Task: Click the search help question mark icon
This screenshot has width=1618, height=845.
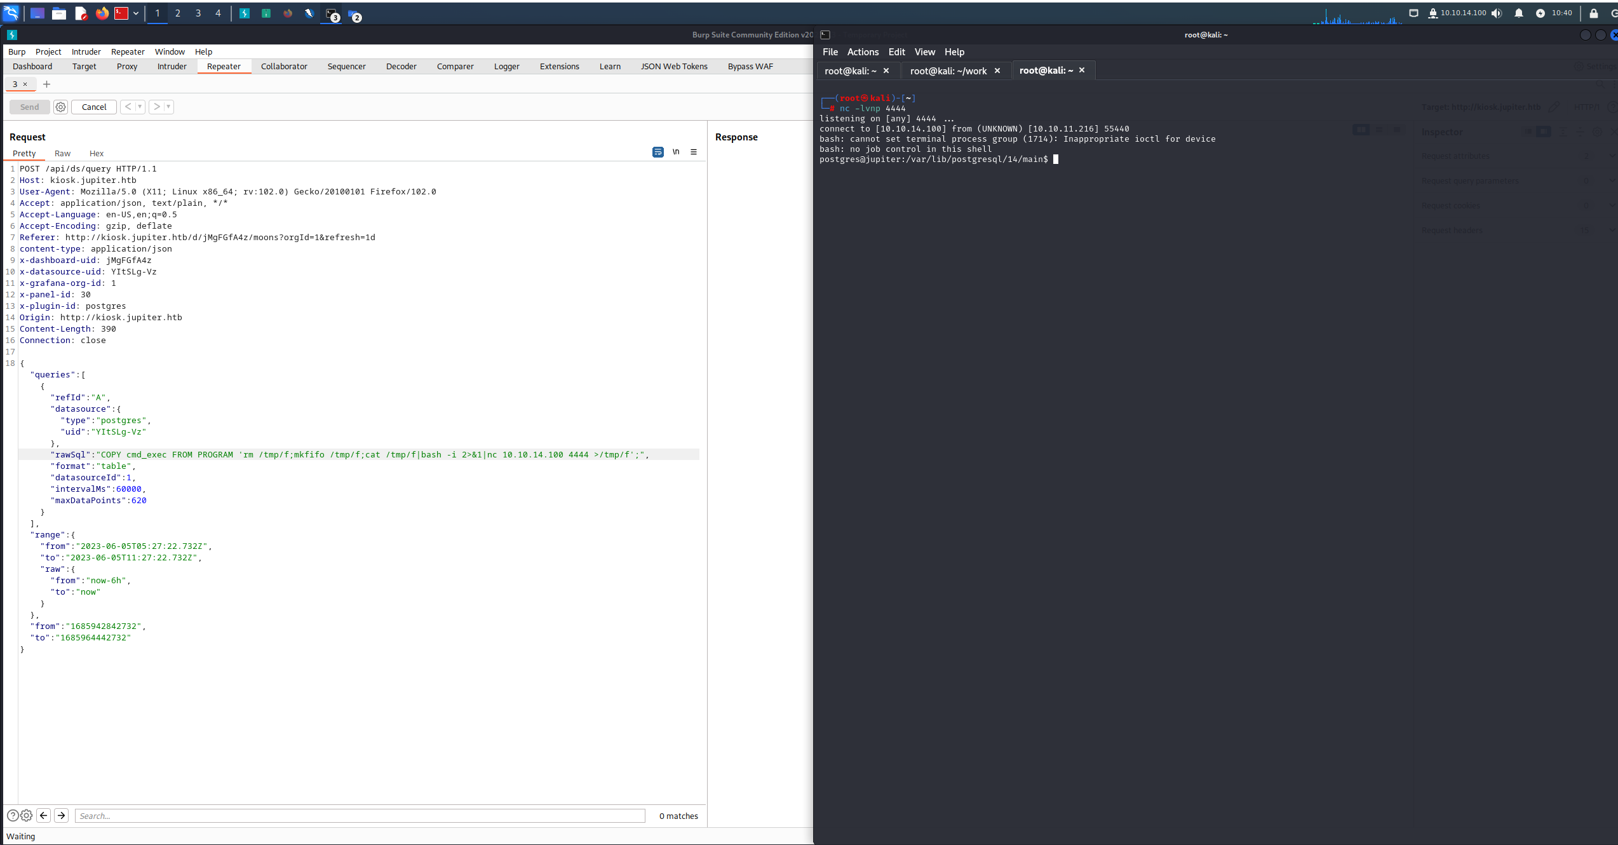Action: [13, 816]
